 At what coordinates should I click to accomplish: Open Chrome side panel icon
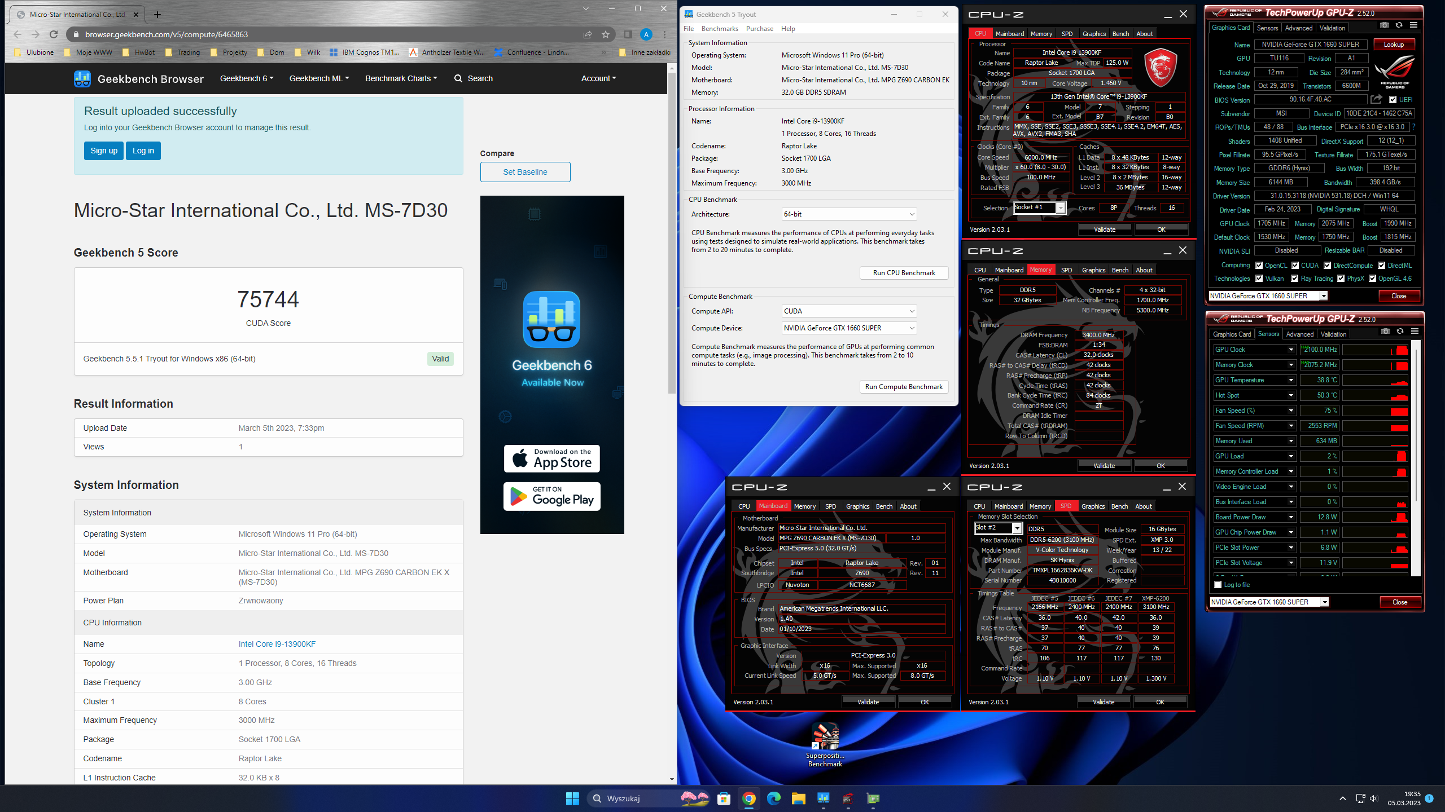tap(628, 34)
